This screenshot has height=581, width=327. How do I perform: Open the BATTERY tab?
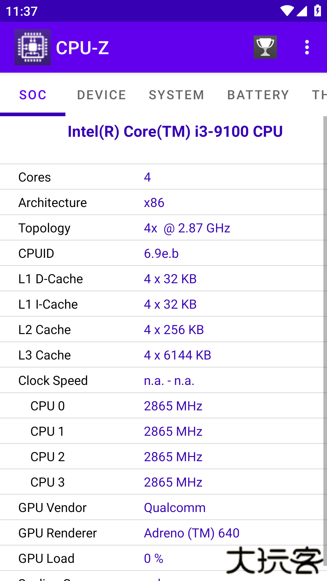(258, 95)
